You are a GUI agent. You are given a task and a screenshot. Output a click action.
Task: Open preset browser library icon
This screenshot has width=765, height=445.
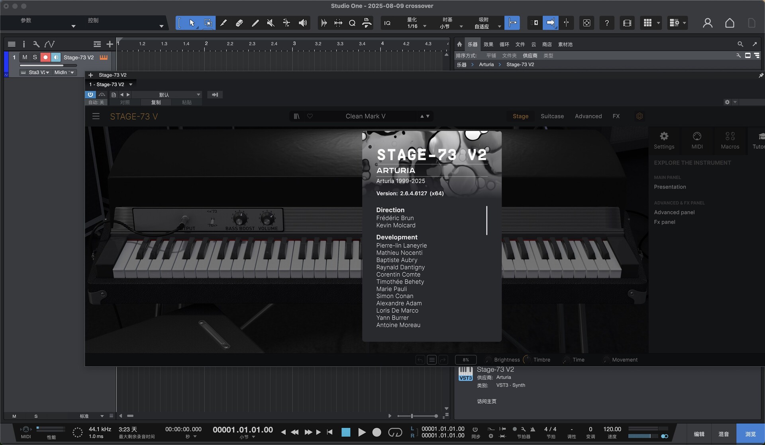click(296, 116)
